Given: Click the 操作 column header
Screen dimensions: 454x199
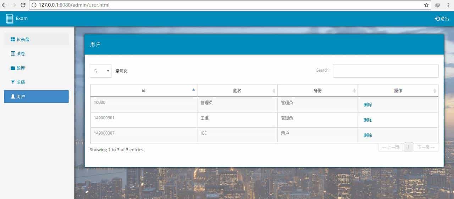Looking at the screenshot, I should point(398,91).
